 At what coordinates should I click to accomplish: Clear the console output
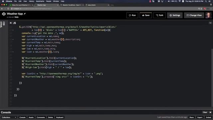pos(205,112)
